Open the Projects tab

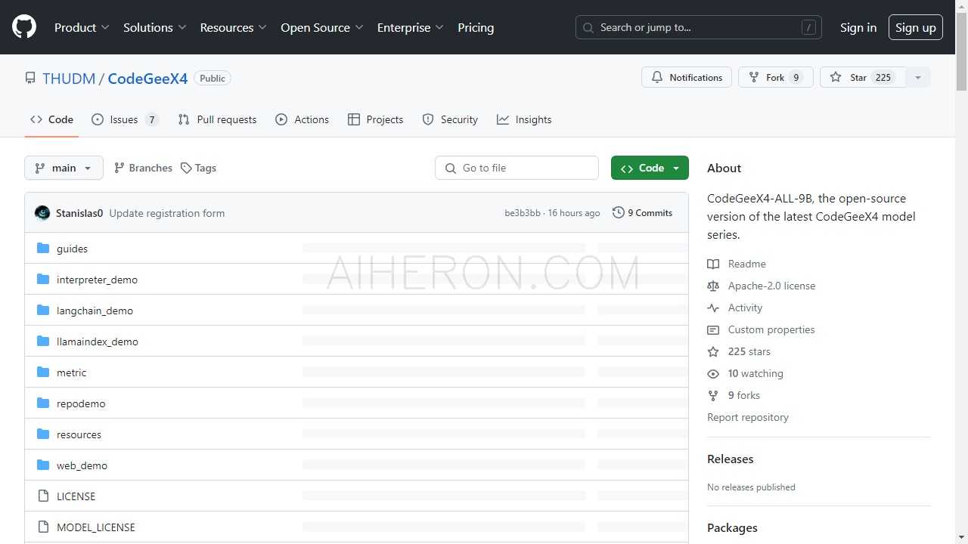(375, 119)
